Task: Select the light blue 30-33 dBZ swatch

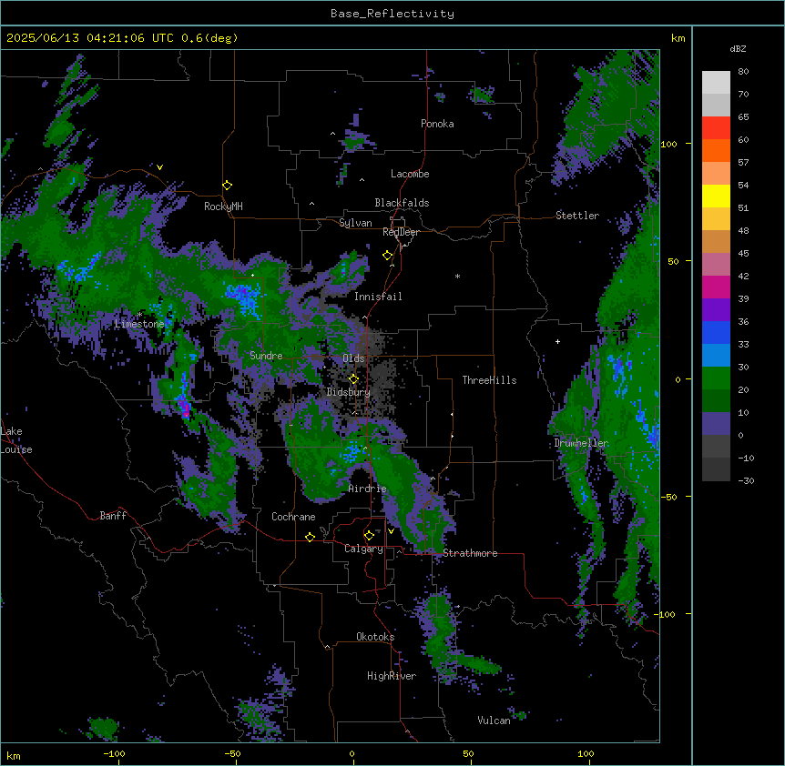Action: coord(716,356)
